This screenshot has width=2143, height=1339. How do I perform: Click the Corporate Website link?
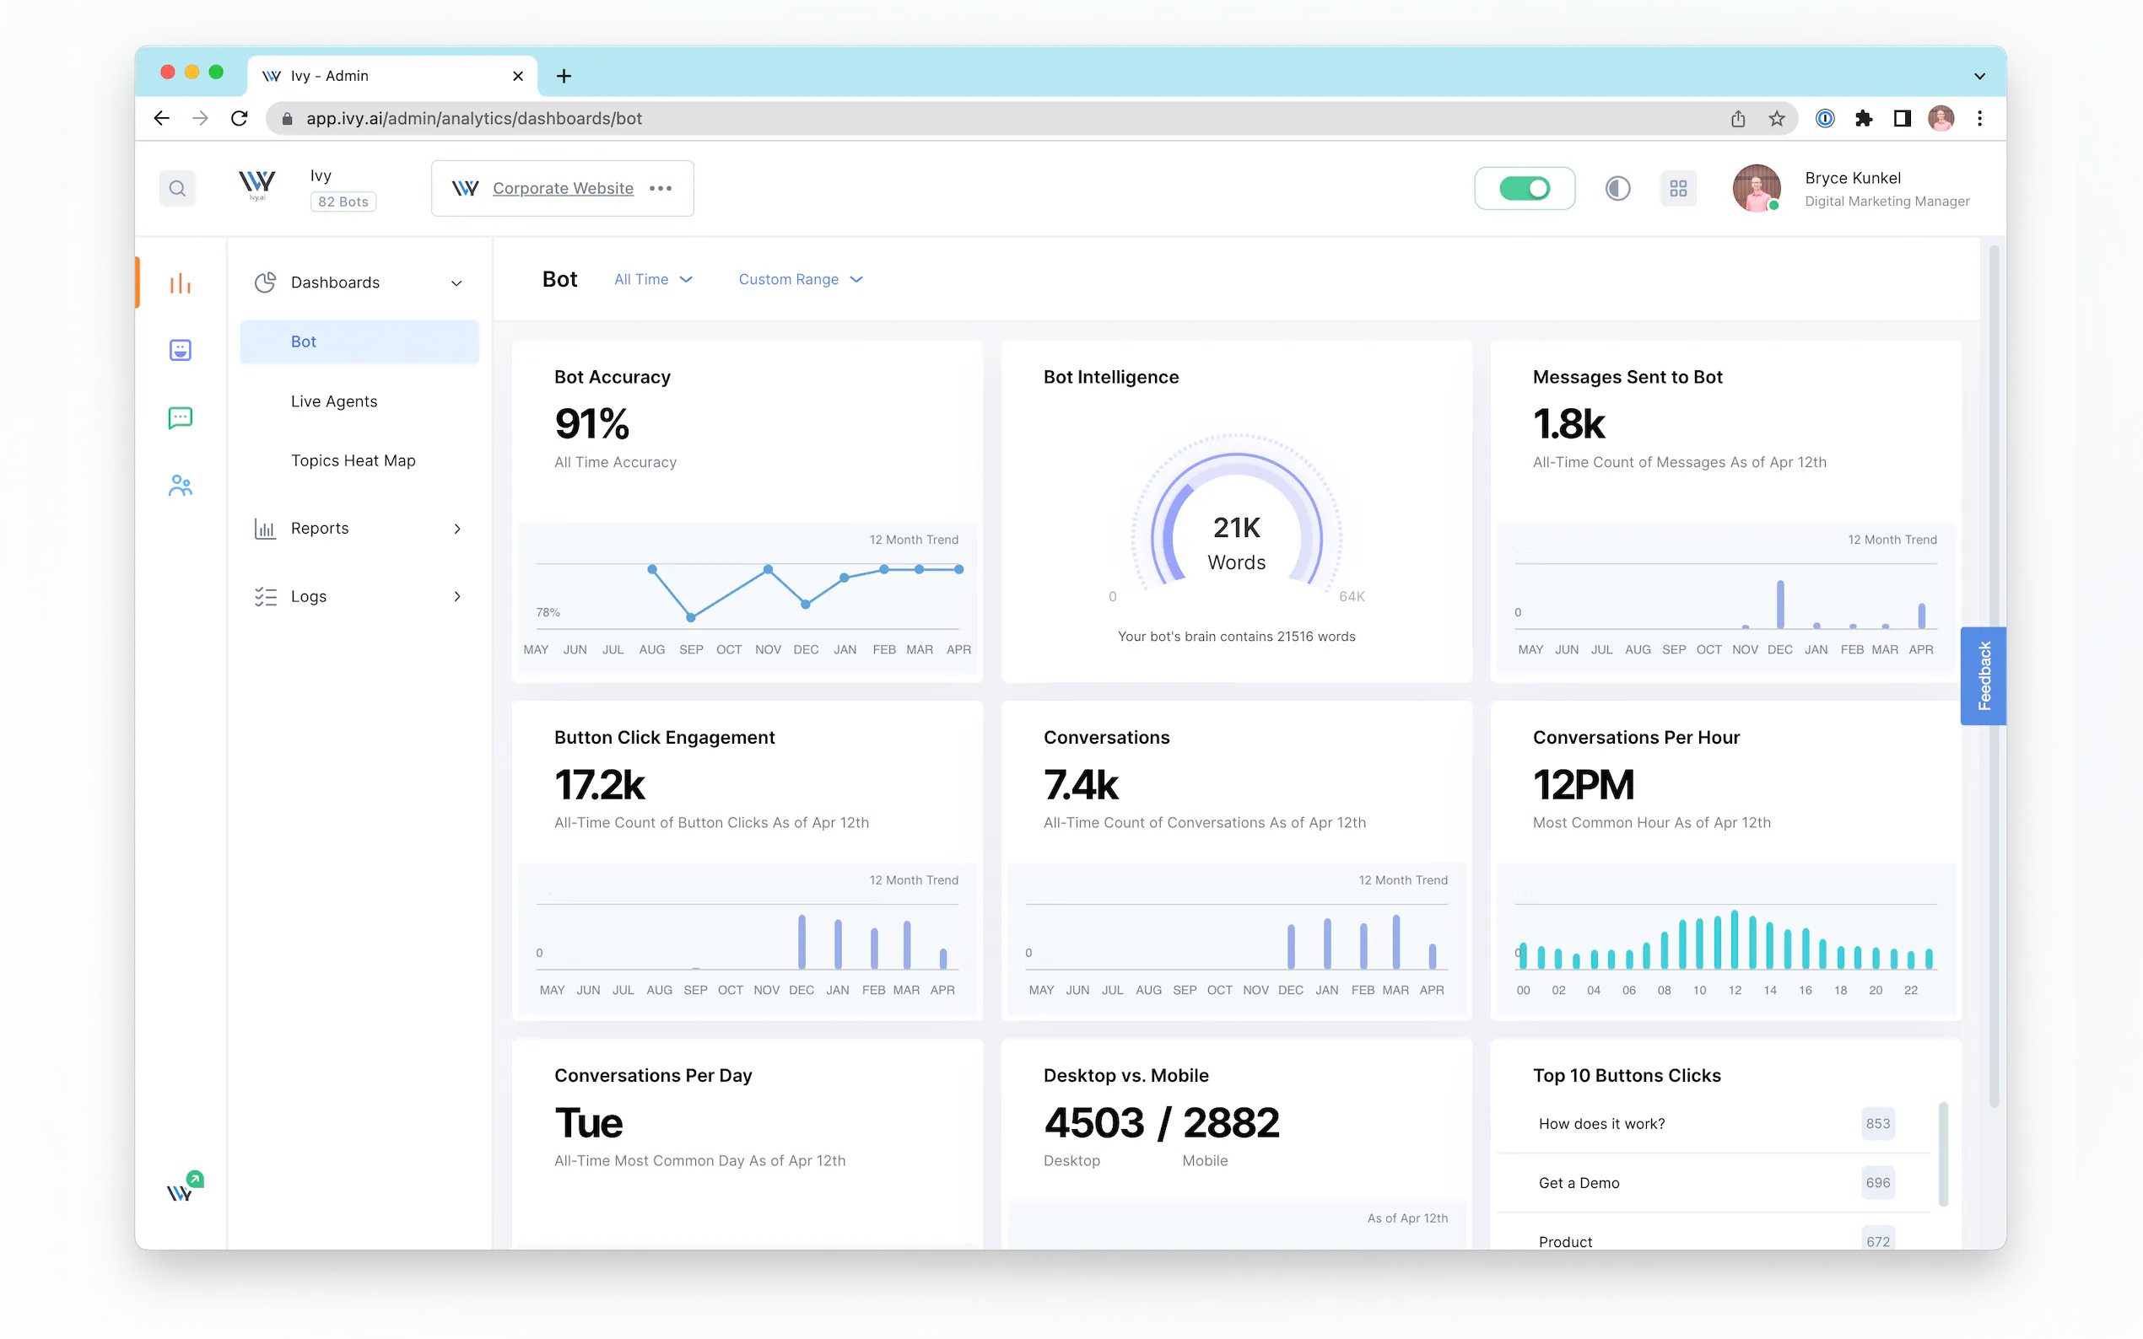[x=563, y=188]
